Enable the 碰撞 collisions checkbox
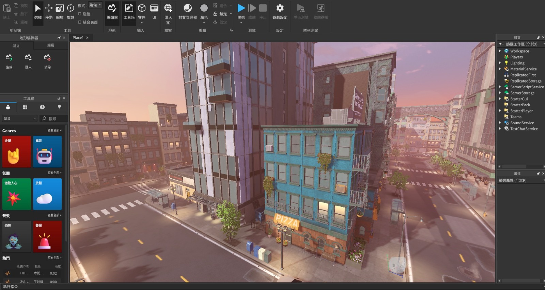 [x=80, y=14]
